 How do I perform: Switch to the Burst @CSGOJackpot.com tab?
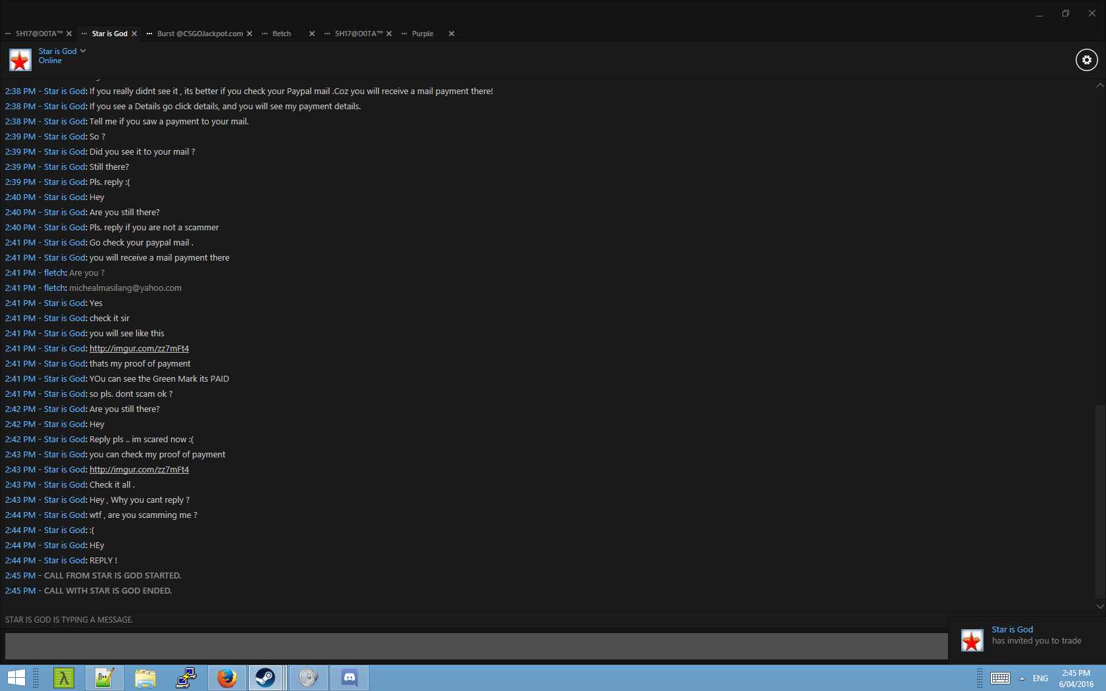(199, 34)
